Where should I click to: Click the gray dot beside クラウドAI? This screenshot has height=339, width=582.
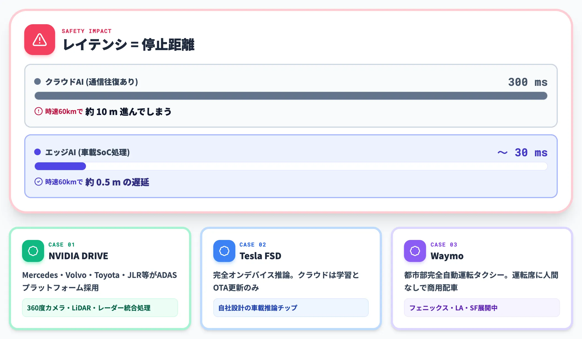37,81
